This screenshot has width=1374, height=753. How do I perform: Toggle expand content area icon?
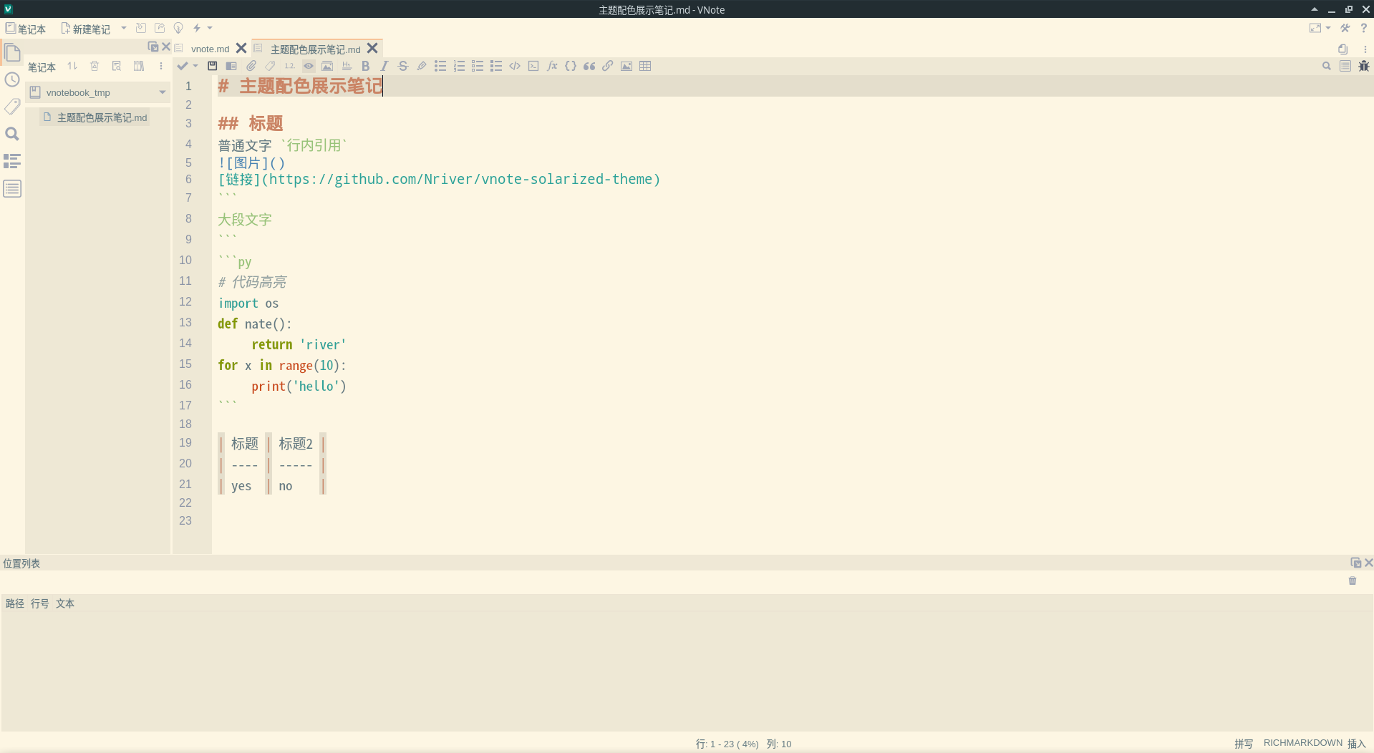tap(1315, 28)
